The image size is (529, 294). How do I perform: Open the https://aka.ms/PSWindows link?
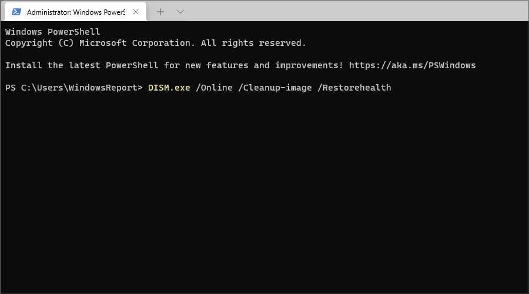[x=412, y=65]
